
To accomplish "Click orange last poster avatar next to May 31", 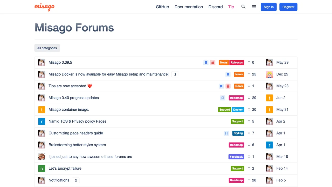I will click(x=269, y=110).
